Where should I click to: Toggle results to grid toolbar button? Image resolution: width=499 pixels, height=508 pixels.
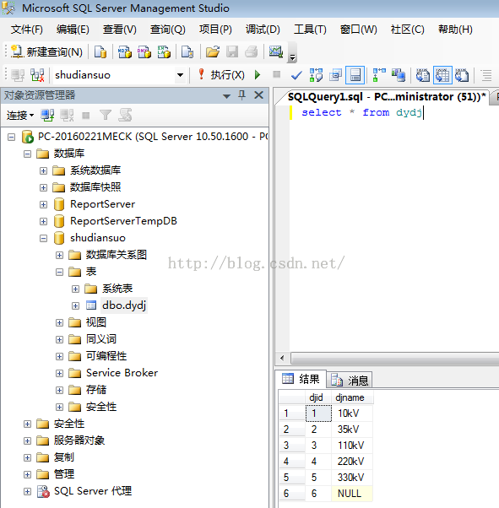point(442,75)
